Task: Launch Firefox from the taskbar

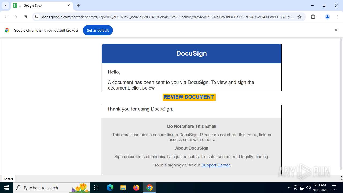Action: coord(136,188)
